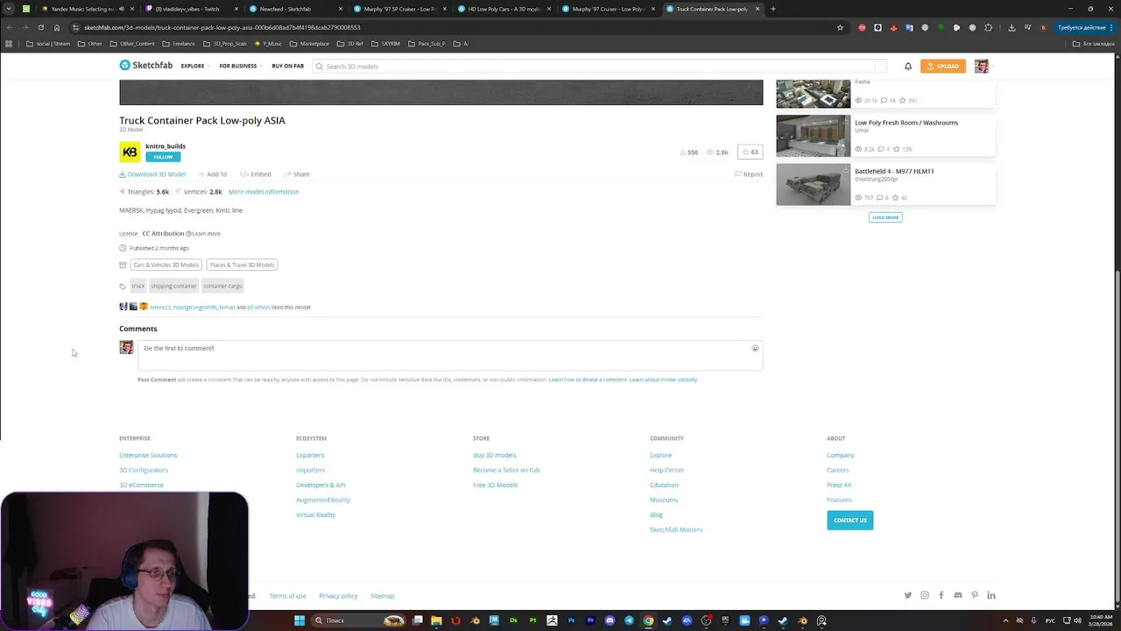Open Sketchfab Twitter social icon in footer
The image size is (1121, 631).
pyautogui.click(x=908, y=595)
